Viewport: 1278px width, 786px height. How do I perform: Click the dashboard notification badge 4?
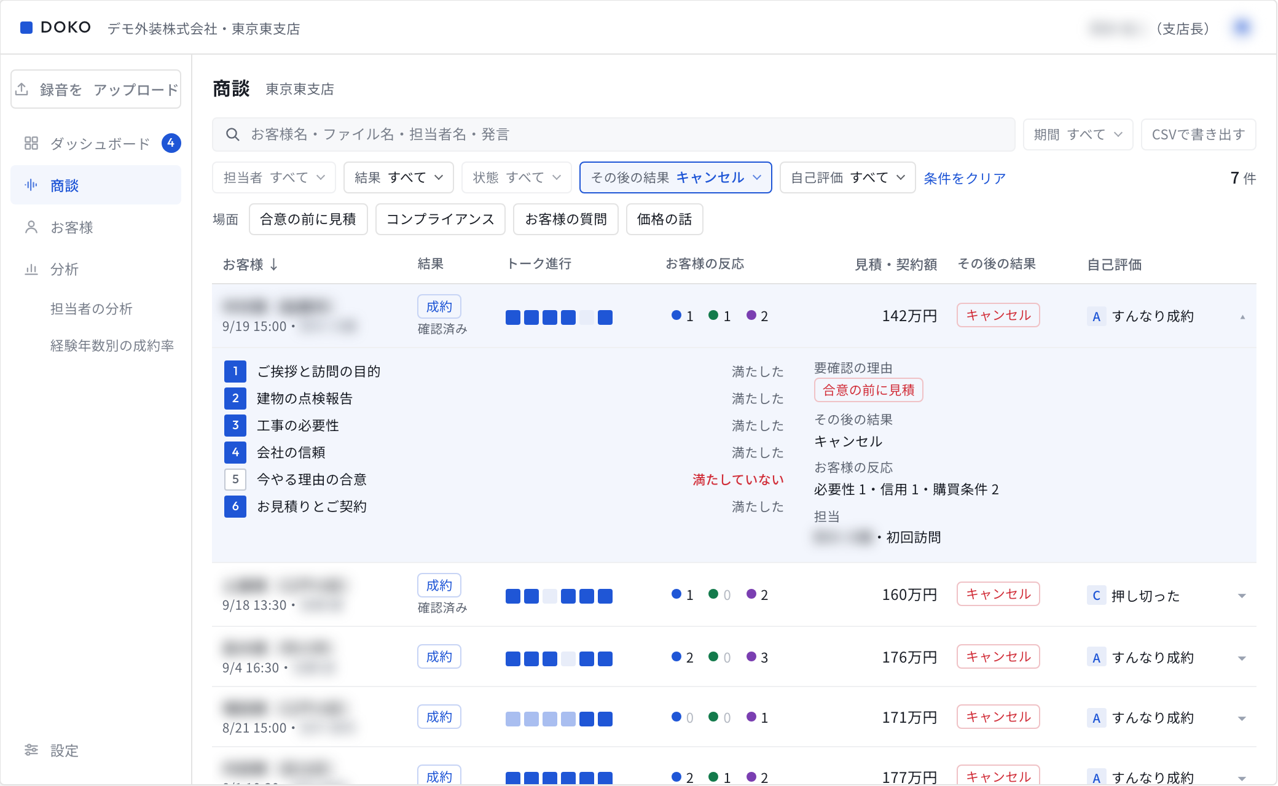(x=171, y=143)
